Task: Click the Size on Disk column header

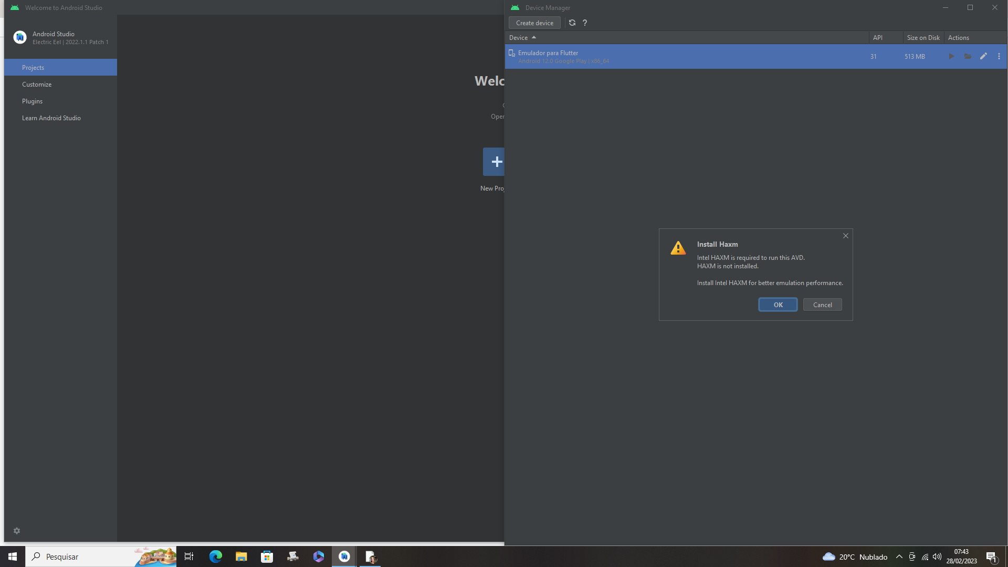Action: [923, 37]
